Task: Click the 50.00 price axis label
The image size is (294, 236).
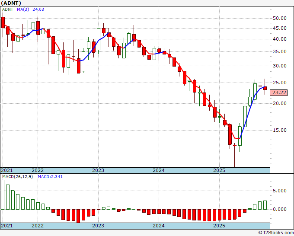Action: (x=280, y=19)
